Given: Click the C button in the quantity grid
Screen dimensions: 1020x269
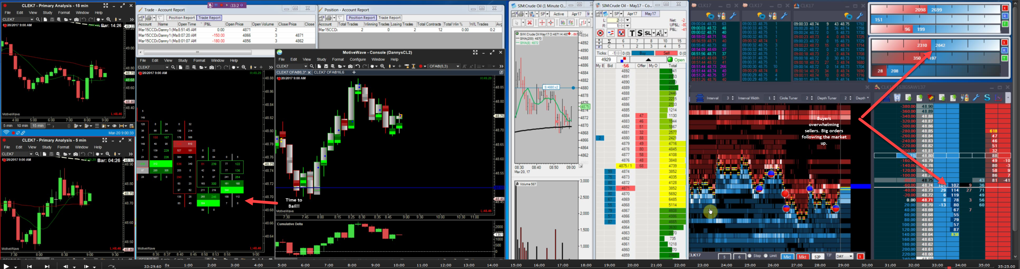Looking at the screenshot, I should [x=609, y=47].
